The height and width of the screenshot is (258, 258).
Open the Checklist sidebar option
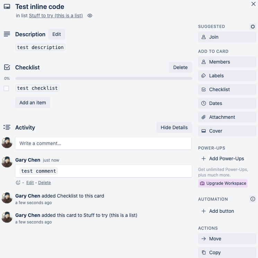tap(227, 89)
